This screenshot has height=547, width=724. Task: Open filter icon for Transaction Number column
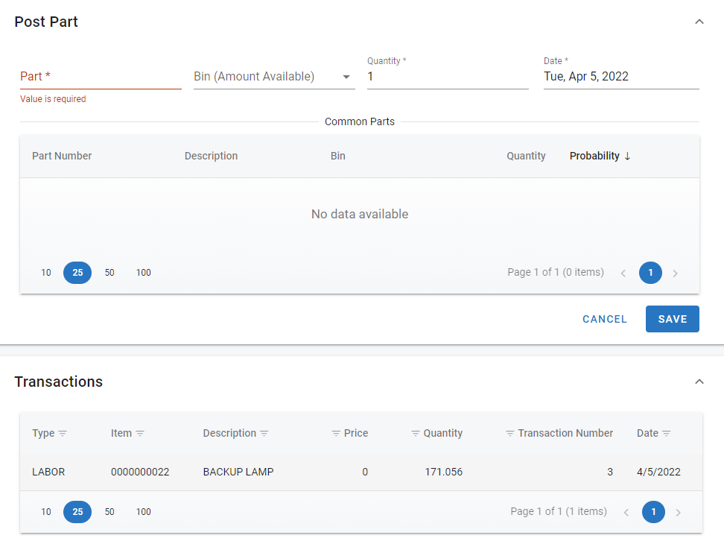click(x=510, y=434)
